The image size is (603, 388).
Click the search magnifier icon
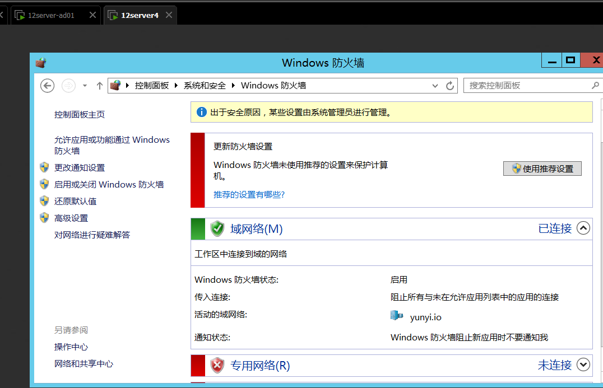[595, 86]
